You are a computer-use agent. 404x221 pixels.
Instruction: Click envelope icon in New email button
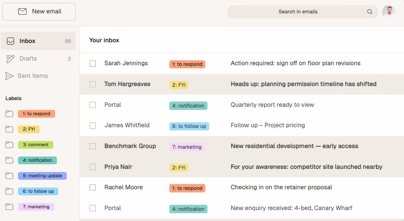pos(22,11)
